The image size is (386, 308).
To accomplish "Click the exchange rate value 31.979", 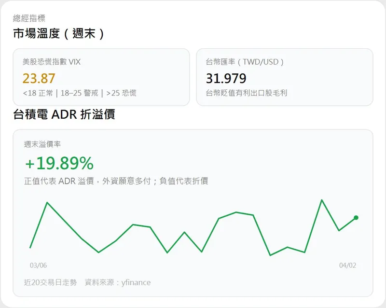I will coord(226,78).
